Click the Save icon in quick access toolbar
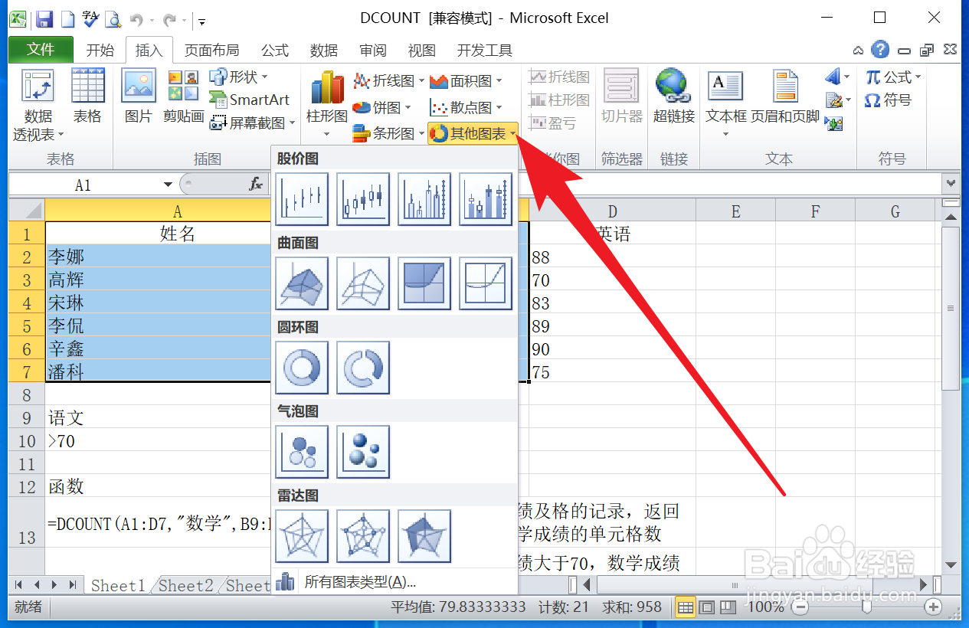The height and width of the screenshot is (628, 969). (44, 18)
